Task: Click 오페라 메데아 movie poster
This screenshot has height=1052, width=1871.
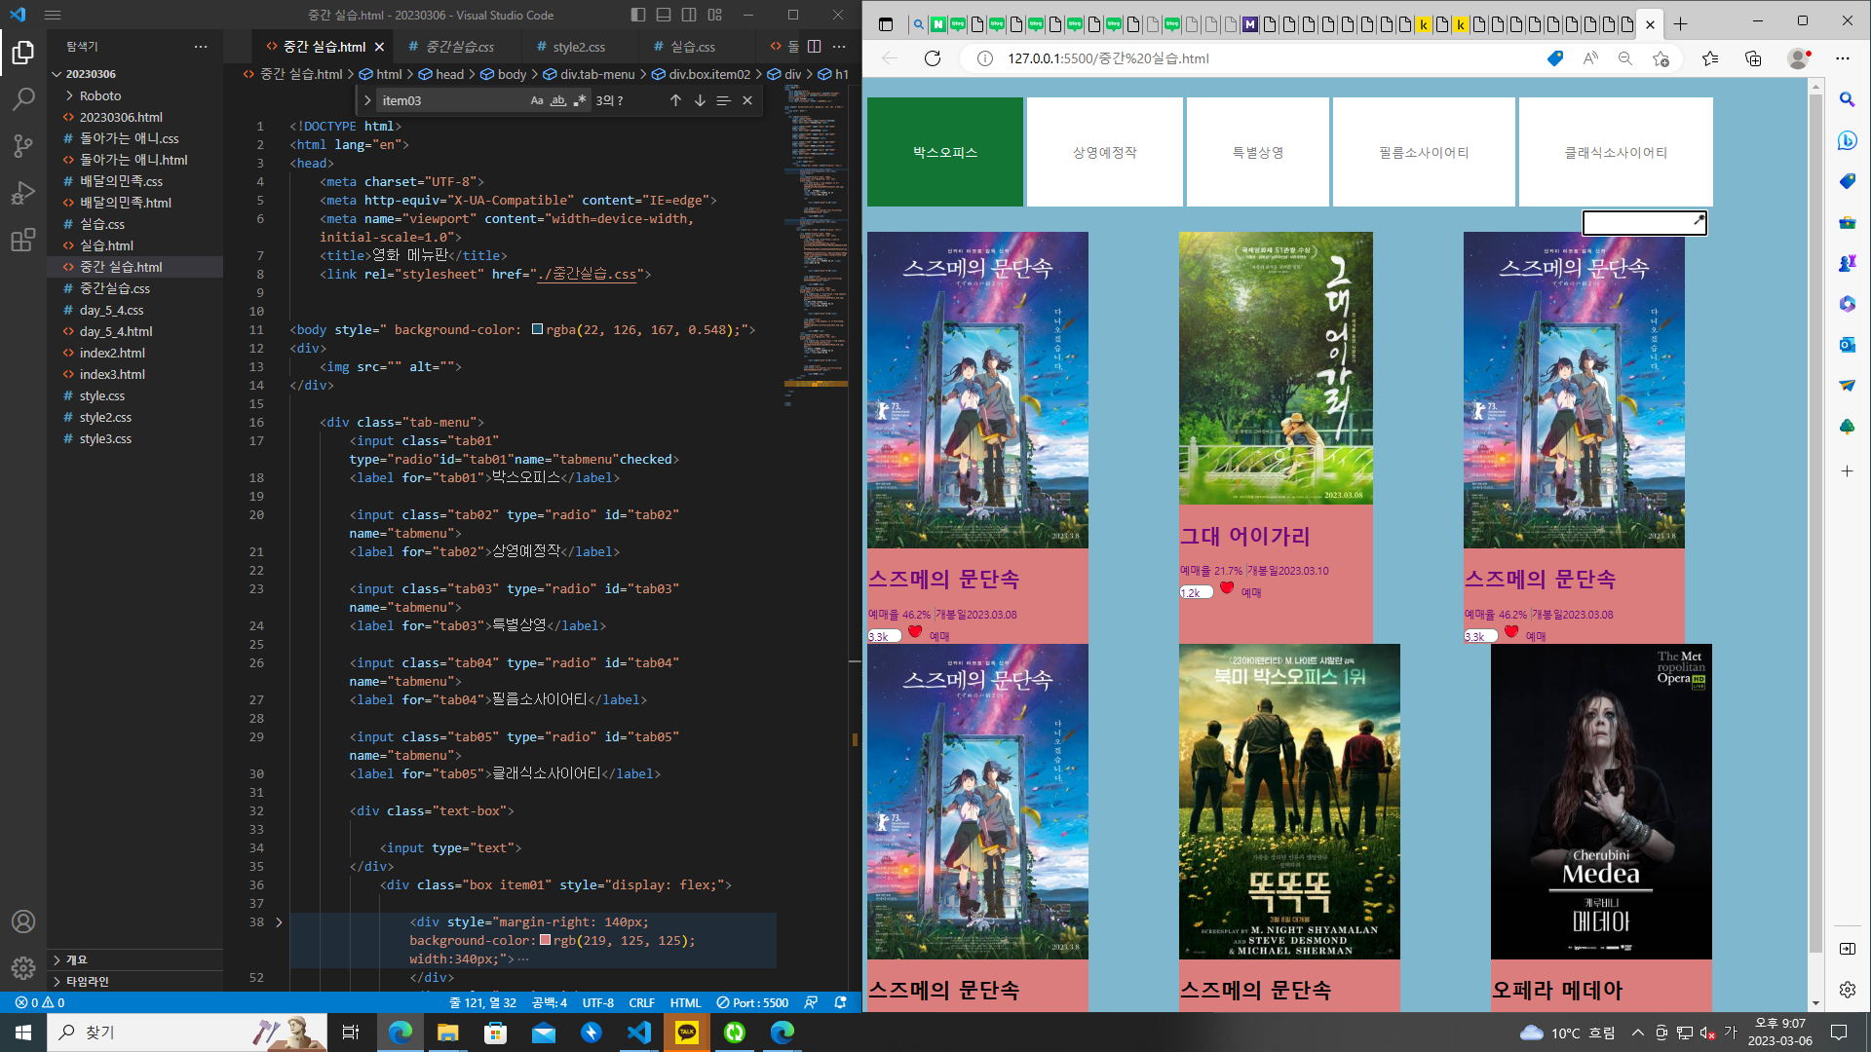Action: click(x=1601, y=801)
